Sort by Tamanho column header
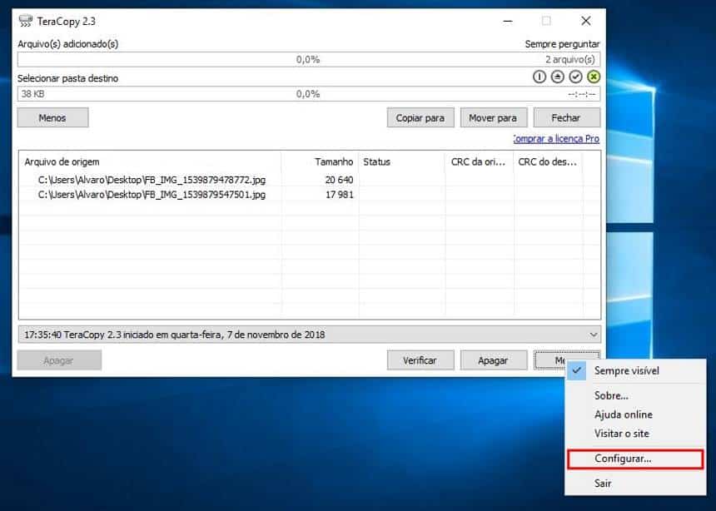Screen dimensions: 716x511 [x=320, y=161]
